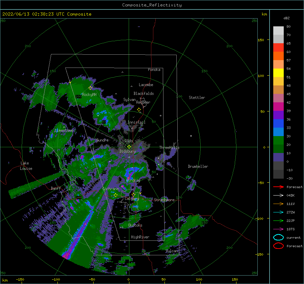This screenshot has height=284, width=304.
Task: Click the Airdrie town label
Action: tap(133, 180)
